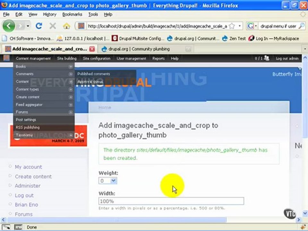
Task: Expand the Feed aggregator submenu arrow
Action: click(x=70, y=105)
